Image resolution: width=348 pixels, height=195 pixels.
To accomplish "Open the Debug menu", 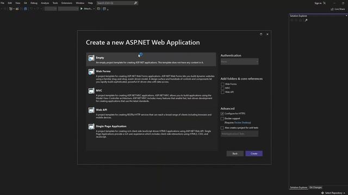I will 34,3.
